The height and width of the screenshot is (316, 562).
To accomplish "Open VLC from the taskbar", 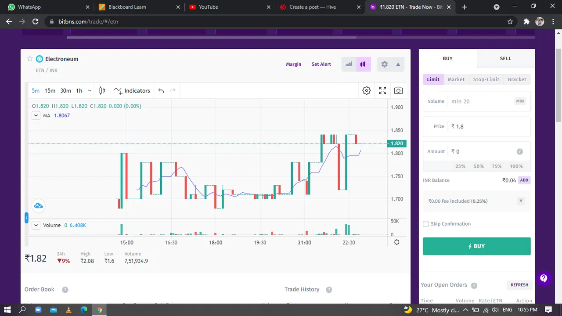I will point(68,310).
